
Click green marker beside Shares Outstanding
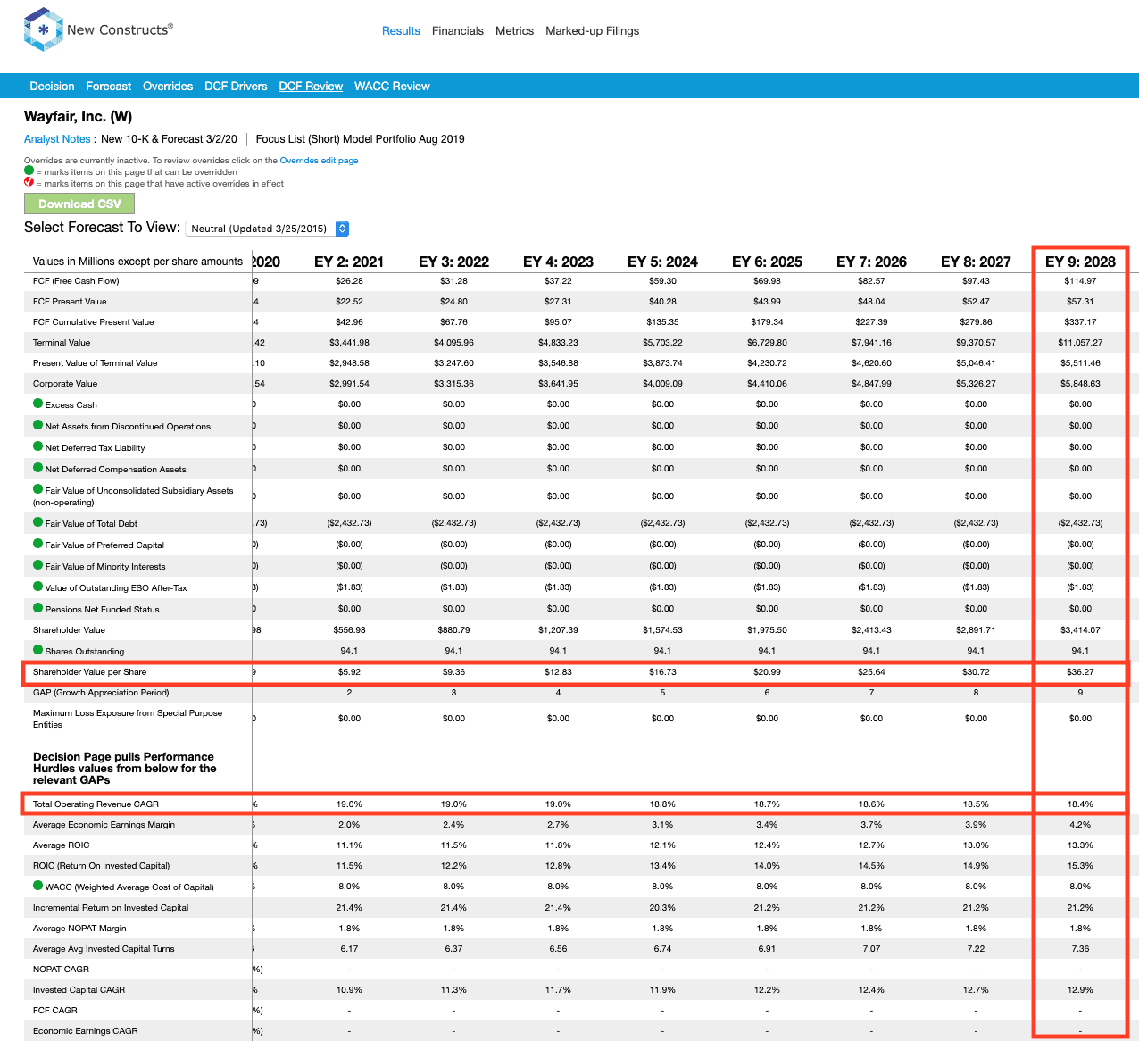(38, 650)
